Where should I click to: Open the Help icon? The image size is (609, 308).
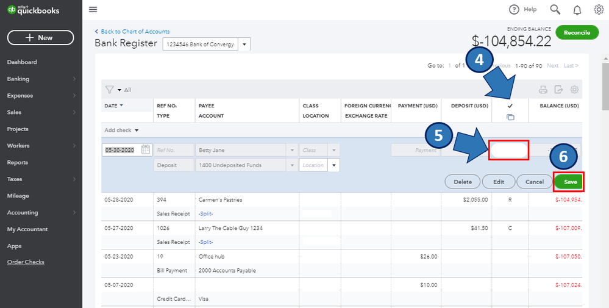click(515, 9)
